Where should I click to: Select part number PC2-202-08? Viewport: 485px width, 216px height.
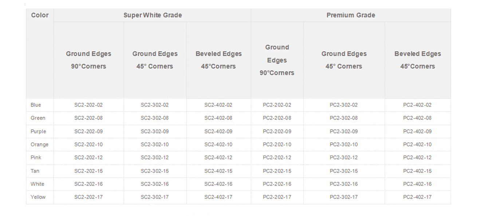[277, 118]
